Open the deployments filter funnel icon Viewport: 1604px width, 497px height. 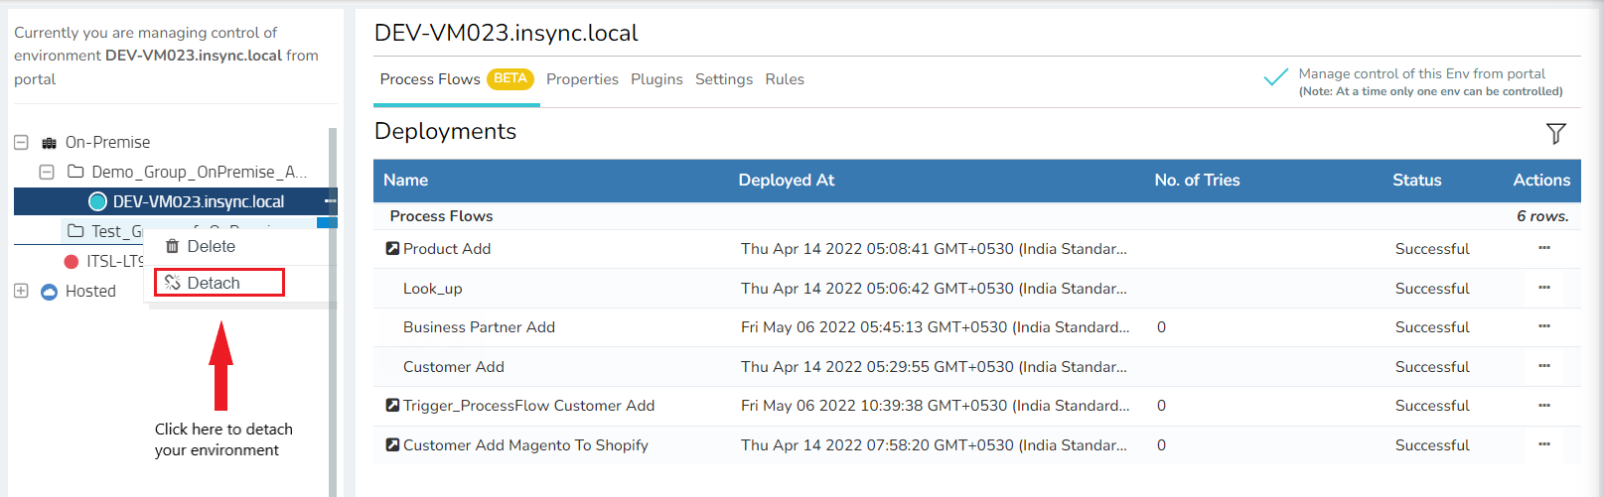[x=1555, y=133]
